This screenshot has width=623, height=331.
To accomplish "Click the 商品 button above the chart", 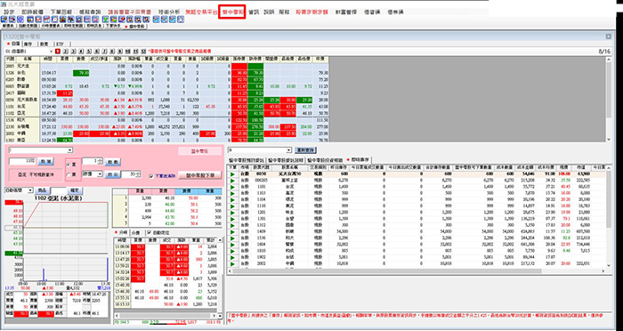I will (42, 190).
